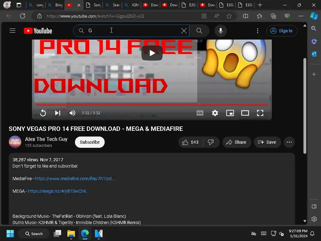Viewport: 321px width, 241px height.
Task: Open Copilot in Edge sidebar
Action: click(x=314, y=16)
